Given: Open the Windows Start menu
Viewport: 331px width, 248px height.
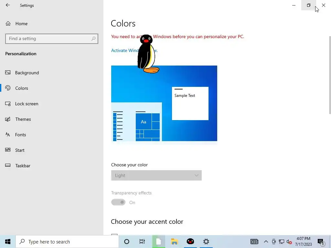Looking at the screenshot, I should (x=8, y=242).
